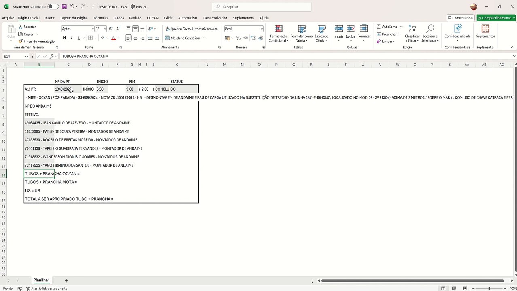Image resolution: width=517 pixels, height=291 pixels.
Task: Open Estilos de Célula gallery
Action: pos(321,34)
